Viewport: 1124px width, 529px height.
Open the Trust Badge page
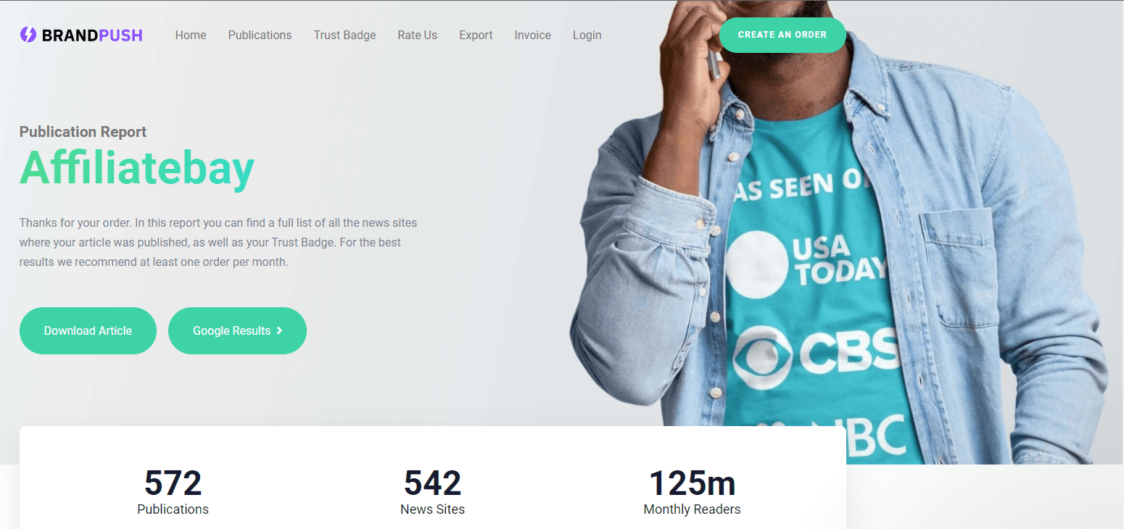[344, 35]
